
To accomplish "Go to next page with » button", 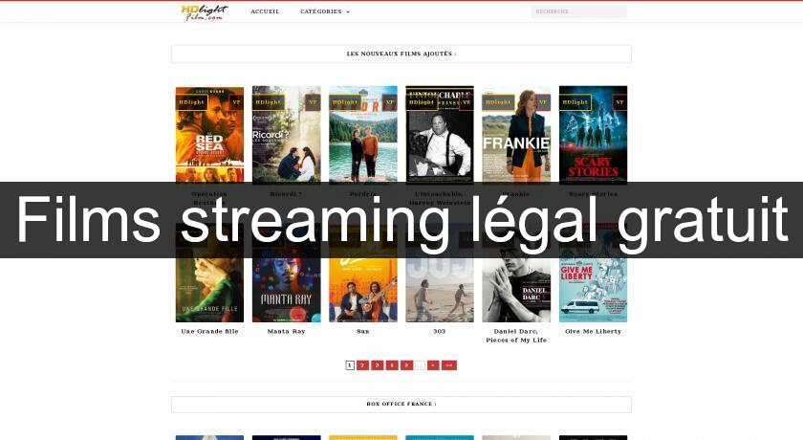I will (433, 365).
